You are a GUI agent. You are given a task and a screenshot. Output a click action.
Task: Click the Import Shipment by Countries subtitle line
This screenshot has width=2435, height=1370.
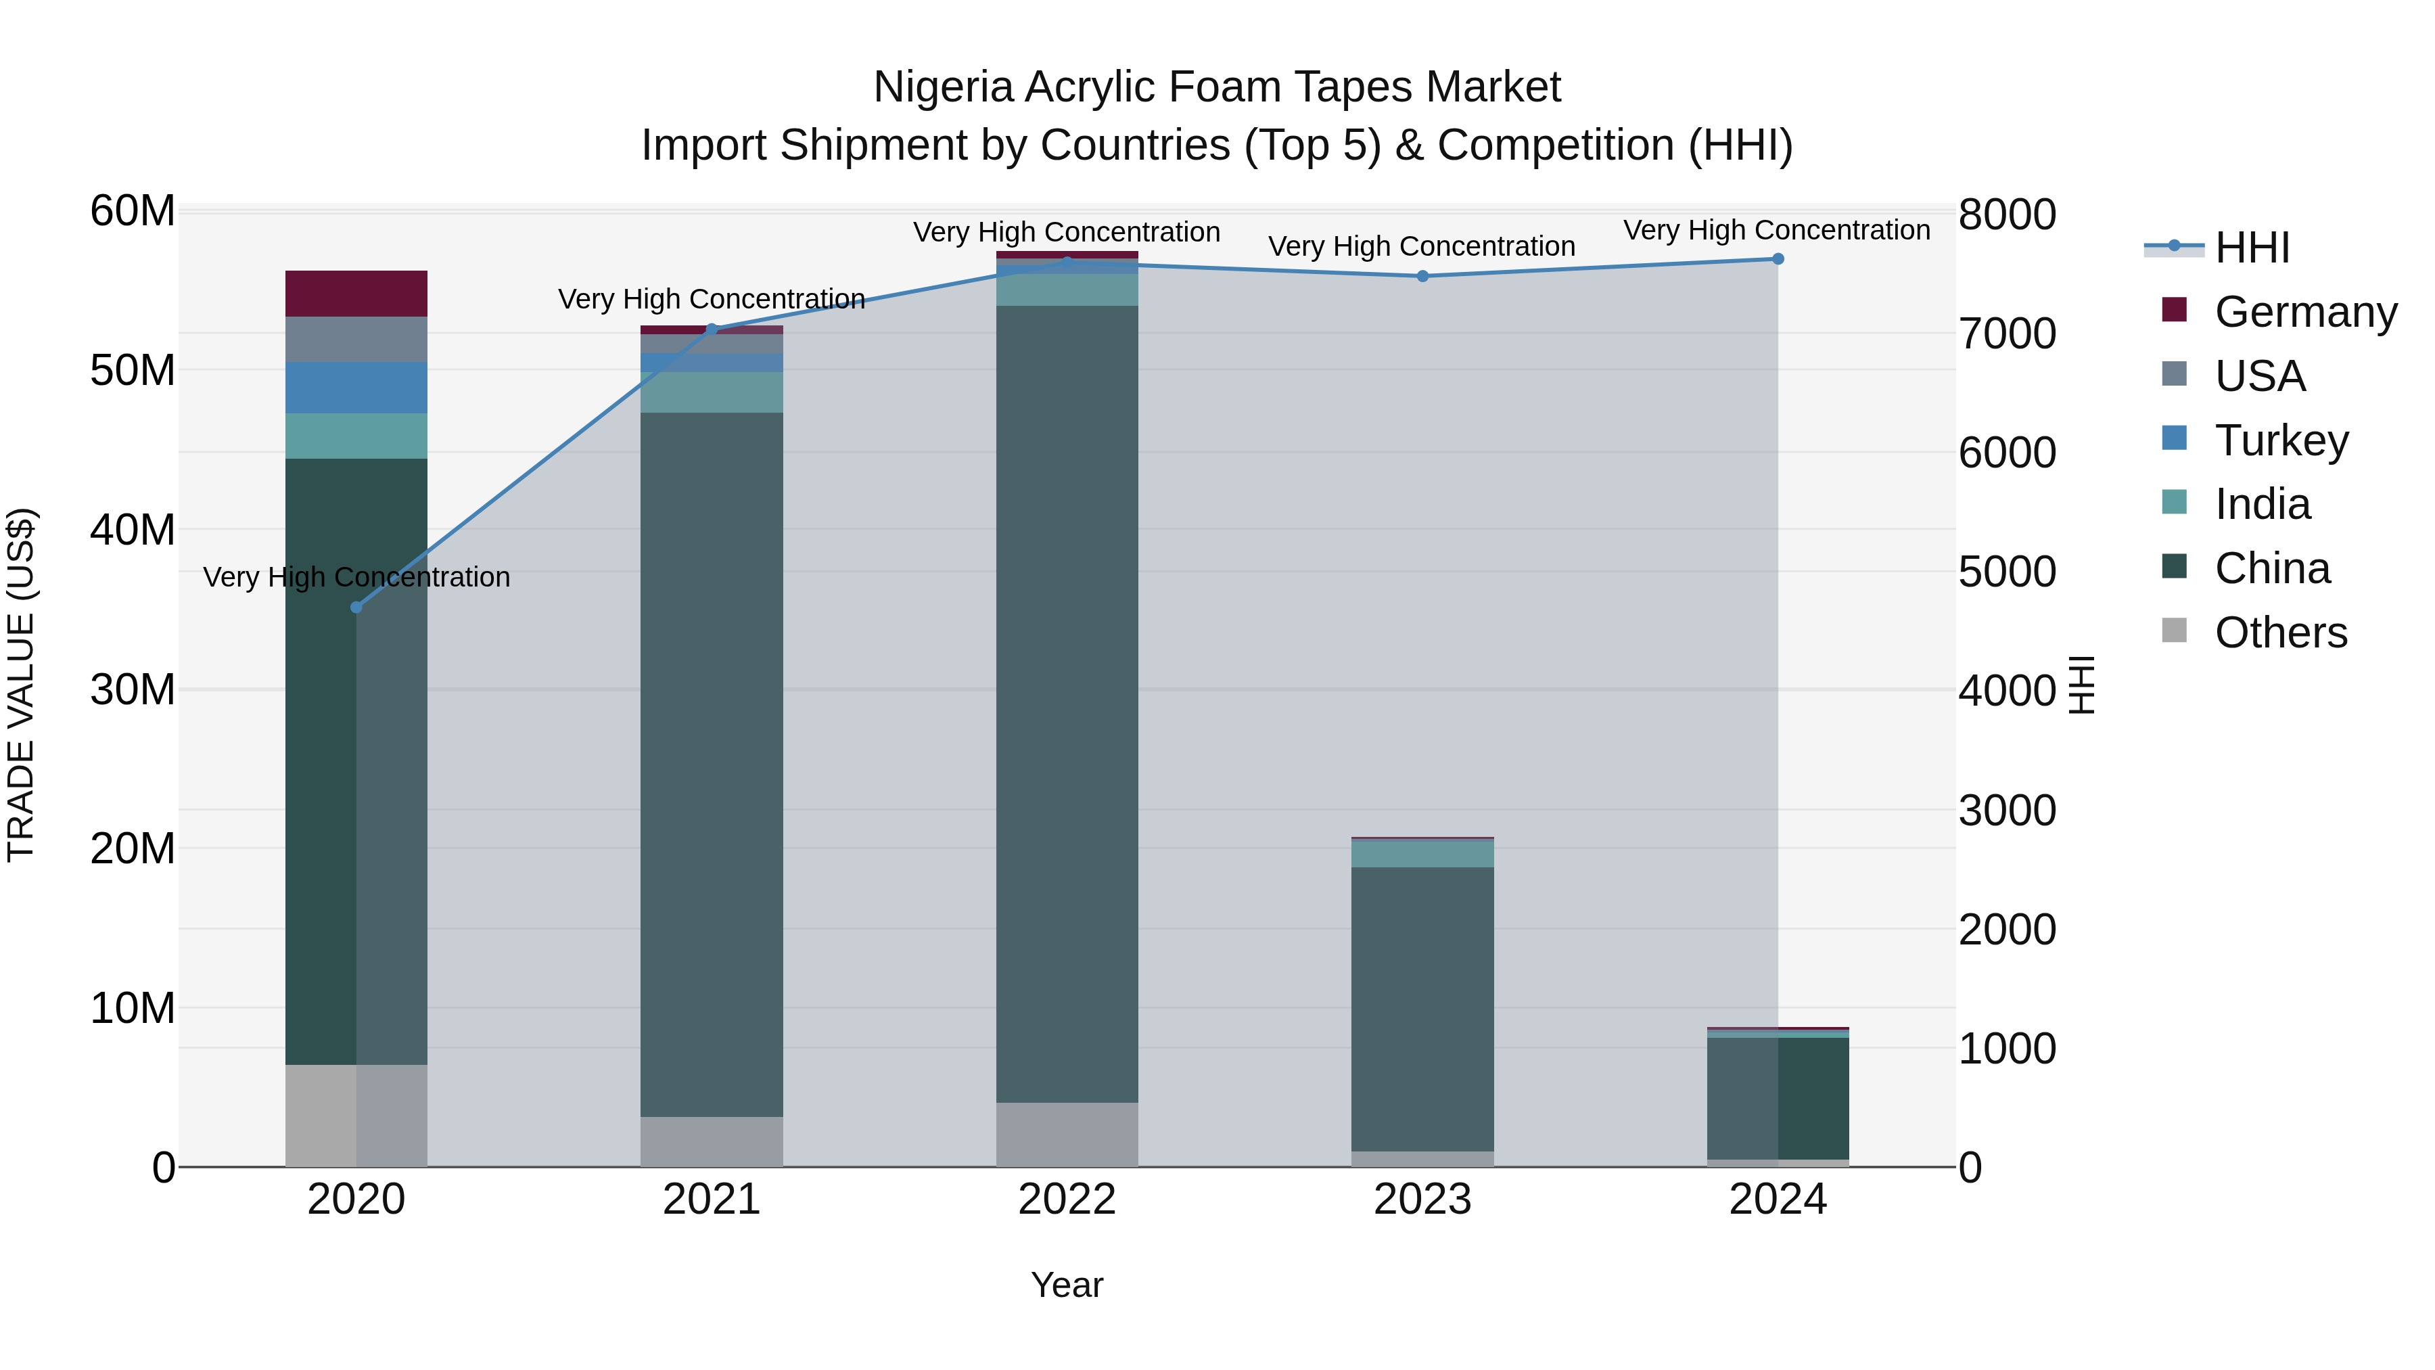click(x=1217, y=145)
